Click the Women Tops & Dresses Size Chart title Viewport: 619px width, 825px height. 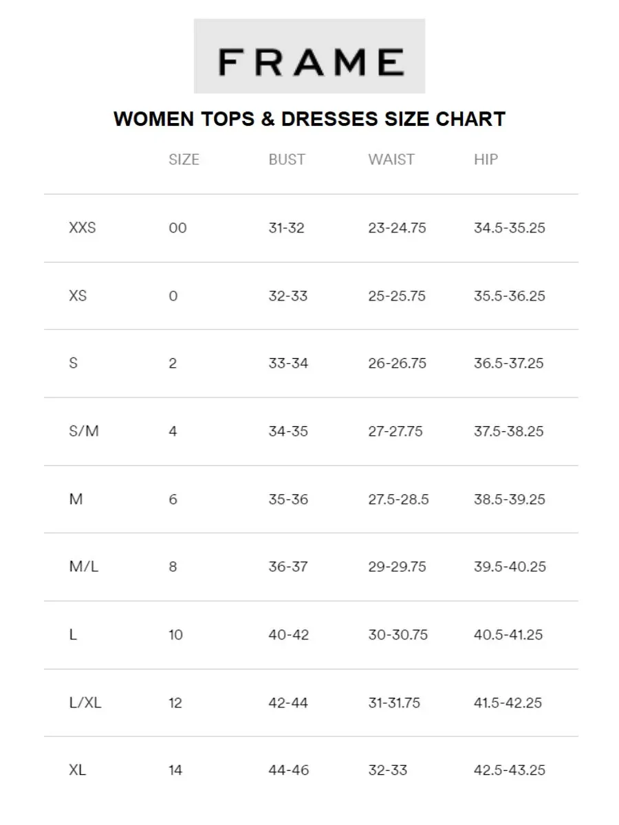pyautogui.click(x=309, y=119)
